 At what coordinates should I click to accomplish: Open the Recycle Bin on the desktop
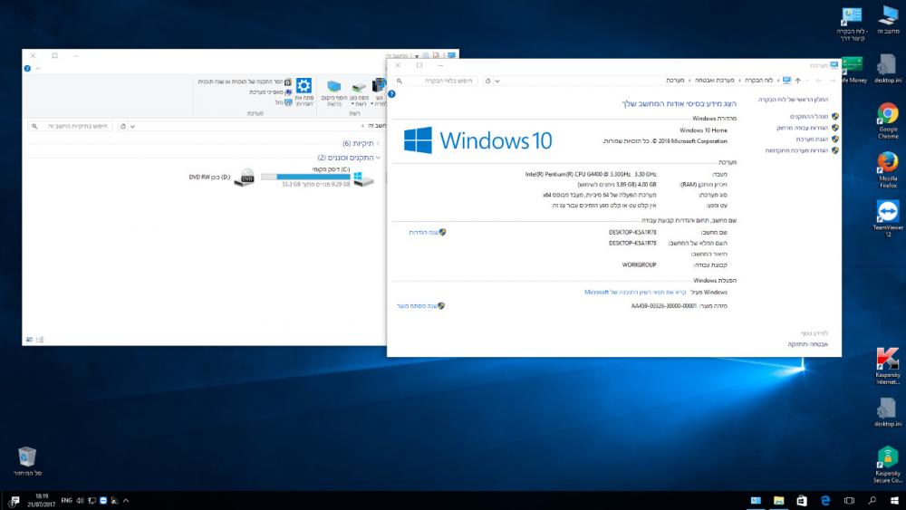[27, 457]
